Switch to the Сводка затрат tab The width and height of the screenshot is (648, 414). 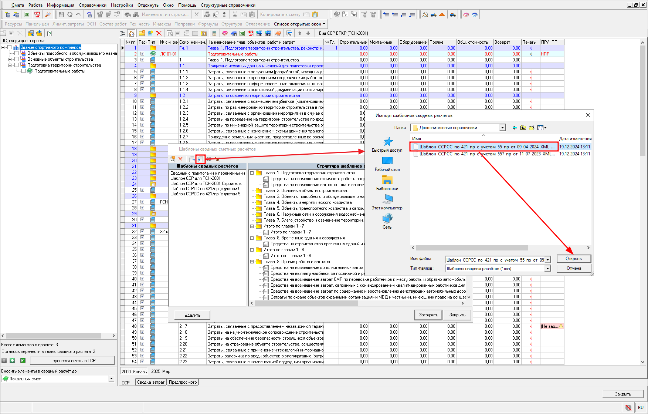click(x=151, y=382)
